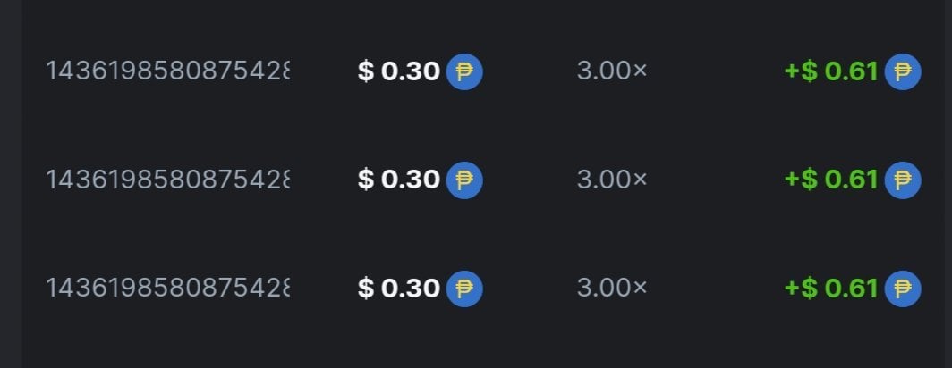The width and height of the screenshot is (952, 368).
Task: Open the second row bet ID number
Action: coord(167,180)
